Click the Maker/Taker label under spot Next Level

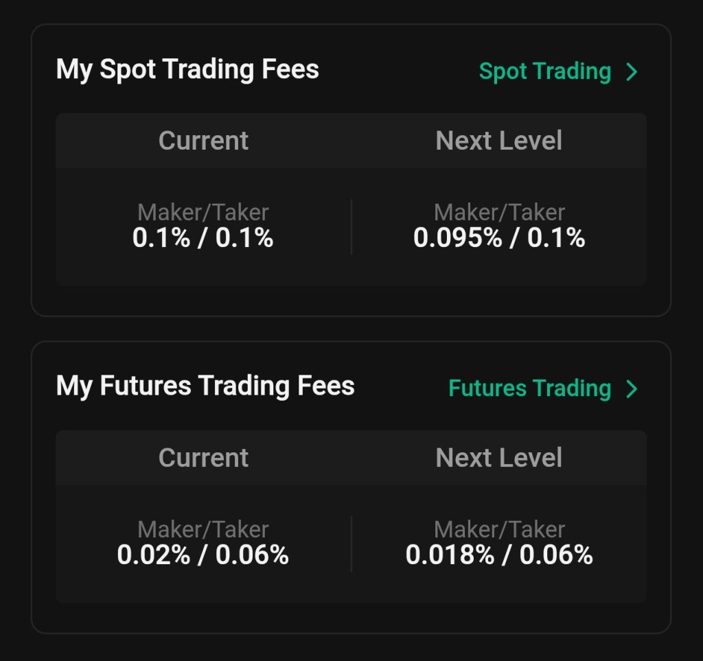[498, 212]
